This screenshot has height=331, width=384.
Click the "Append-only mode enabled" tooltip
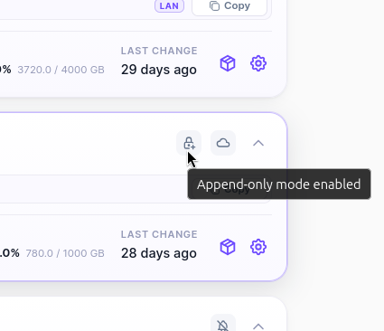(x=279, y=184)
